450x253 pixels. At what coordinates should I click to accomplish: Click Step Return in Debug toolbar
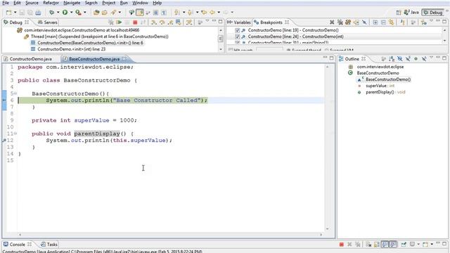pyautogui.click(x=170, y=22)
